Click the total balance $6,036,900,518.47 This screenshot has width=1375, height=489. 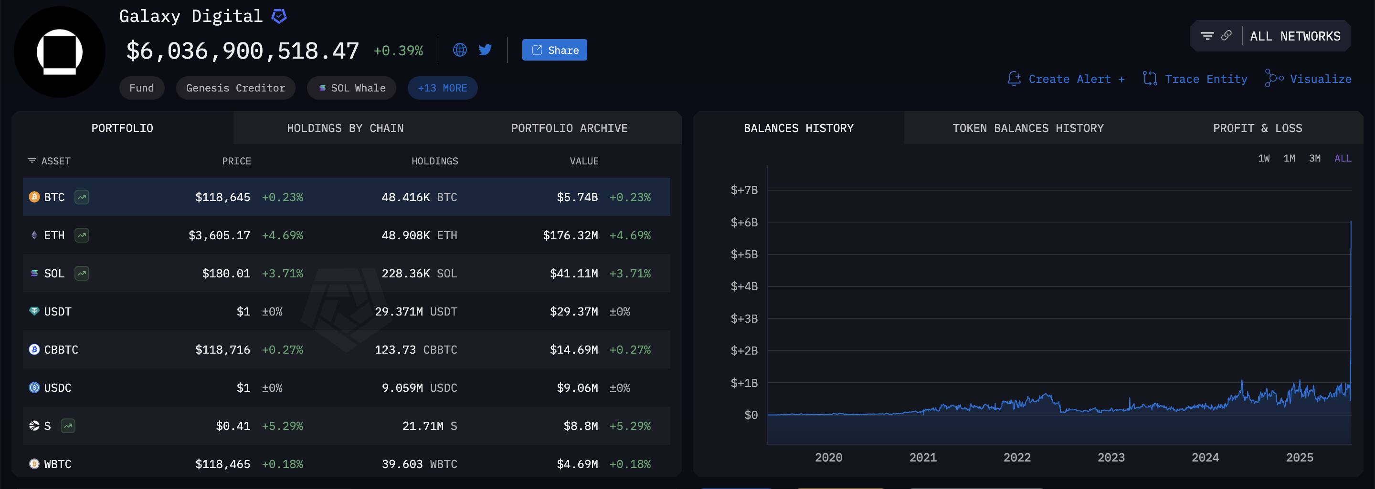(243, 51)
